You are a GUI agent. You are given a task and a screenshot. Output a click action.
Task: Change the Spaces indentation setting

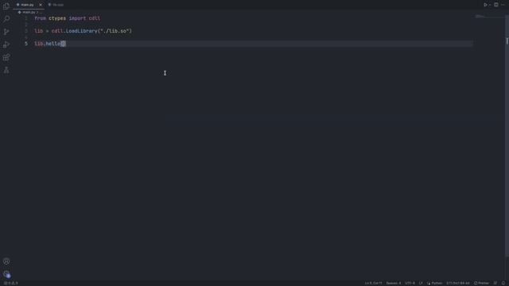coord(394,283)
